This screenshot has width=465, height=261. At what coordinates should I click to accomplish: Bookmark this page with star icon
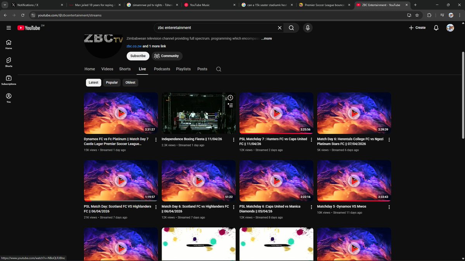[417, 15]
